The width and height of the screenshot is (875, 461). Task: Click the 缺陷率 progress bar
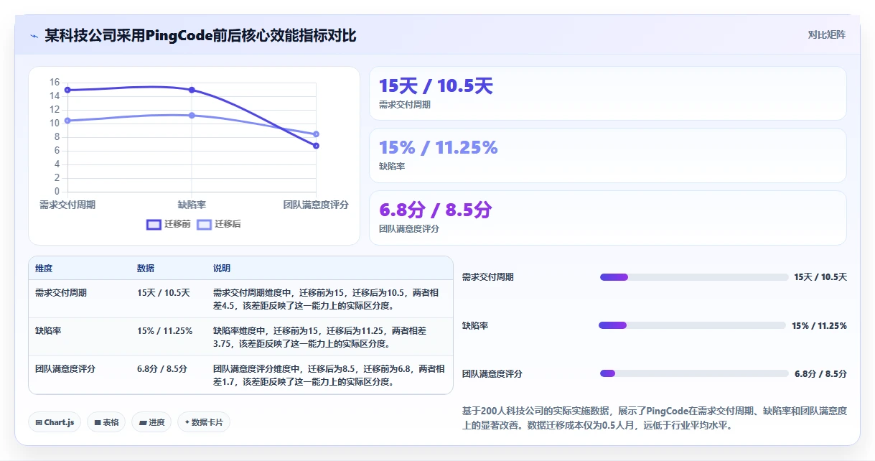693,325
